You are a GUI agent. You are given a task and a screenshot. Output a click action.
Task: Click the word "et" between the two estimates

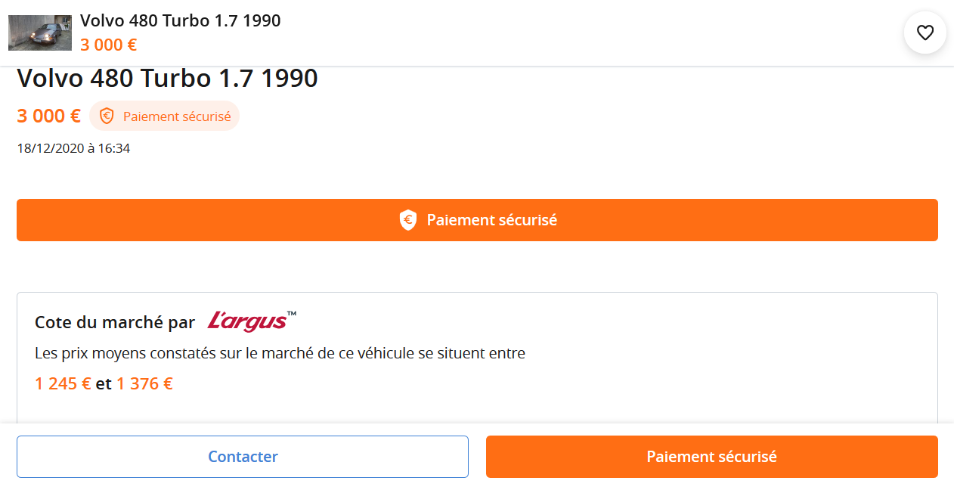104,383
